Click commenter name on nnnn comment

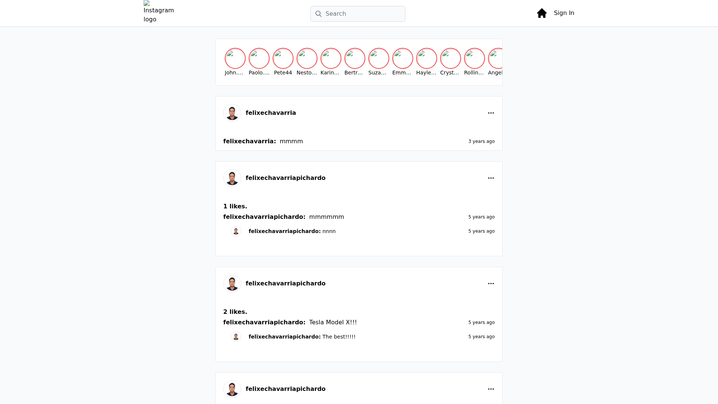tap(285, 231)
